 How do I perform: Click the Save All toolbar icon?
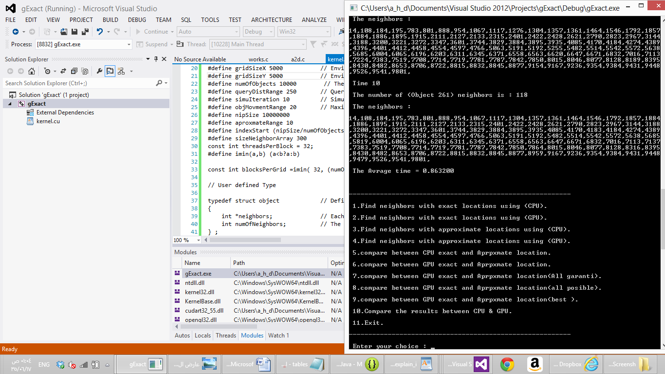(85, 32)
